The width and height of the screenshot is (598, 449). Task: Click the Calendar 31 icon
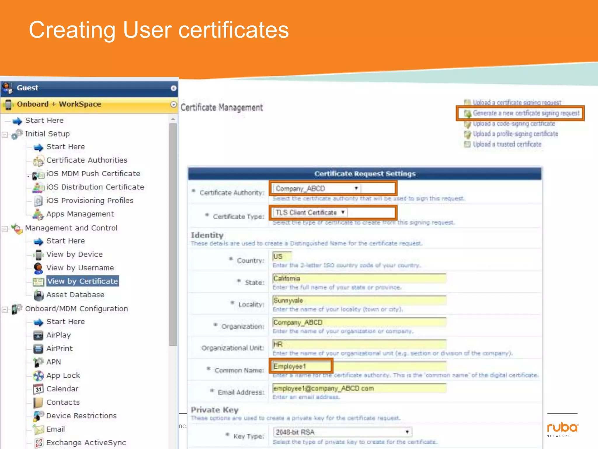tap(38, 389)
